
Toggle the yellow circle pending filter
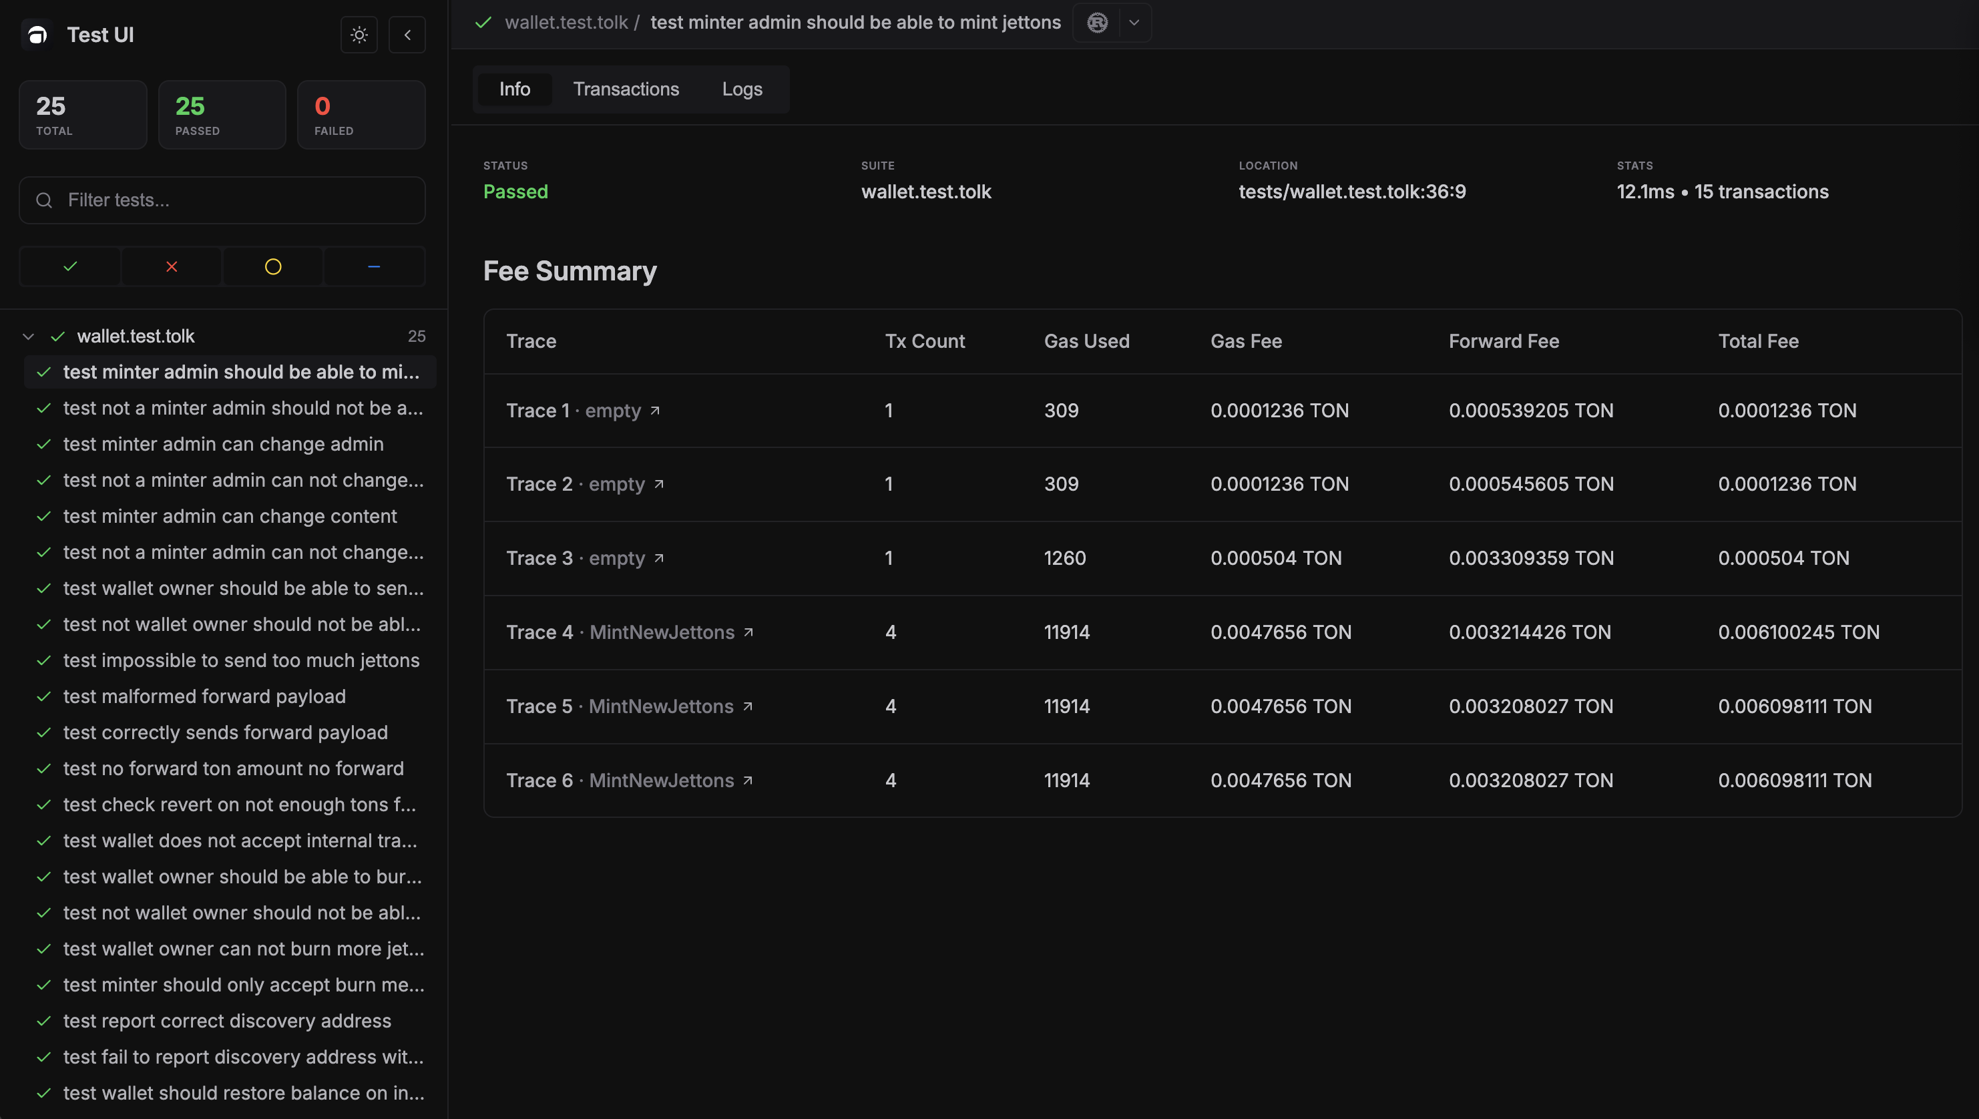pyautogui.click(x=273, y=266)
